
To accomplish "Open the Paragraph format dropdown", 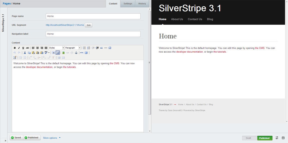I will (x=73, y=48).
